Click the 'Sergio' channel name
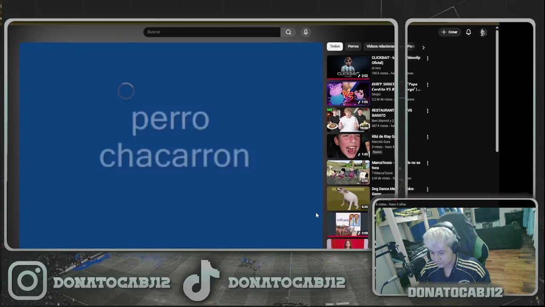 coord(376,94)
